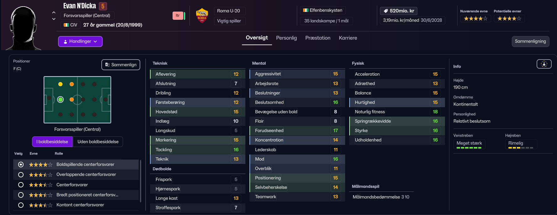Select the Centerforsvarer role radio button
557x215 pixels.
coord(21,185)
